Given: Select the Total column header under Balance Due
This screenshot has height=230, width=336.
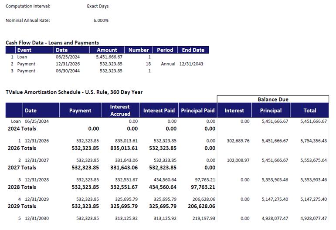Looking at the screenshot, I should tap(309, 111).
